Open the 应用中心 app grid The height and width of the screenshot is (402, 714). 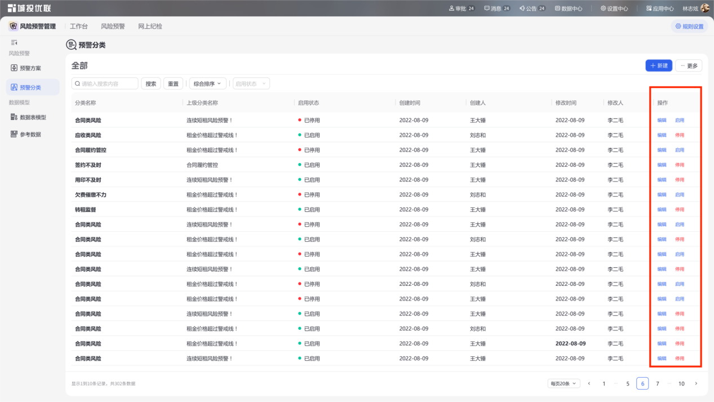click(x=660, y=8)
